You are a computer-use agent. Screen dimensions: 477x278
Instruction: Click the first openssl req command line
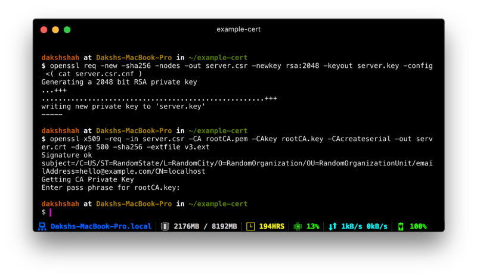237,70
